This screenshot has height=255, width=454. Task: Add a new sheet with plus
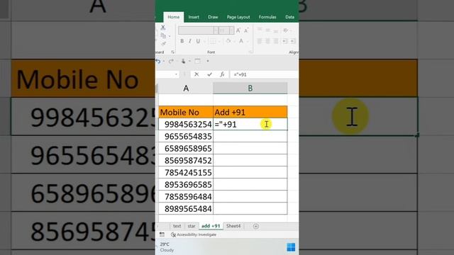pos(255,227)
